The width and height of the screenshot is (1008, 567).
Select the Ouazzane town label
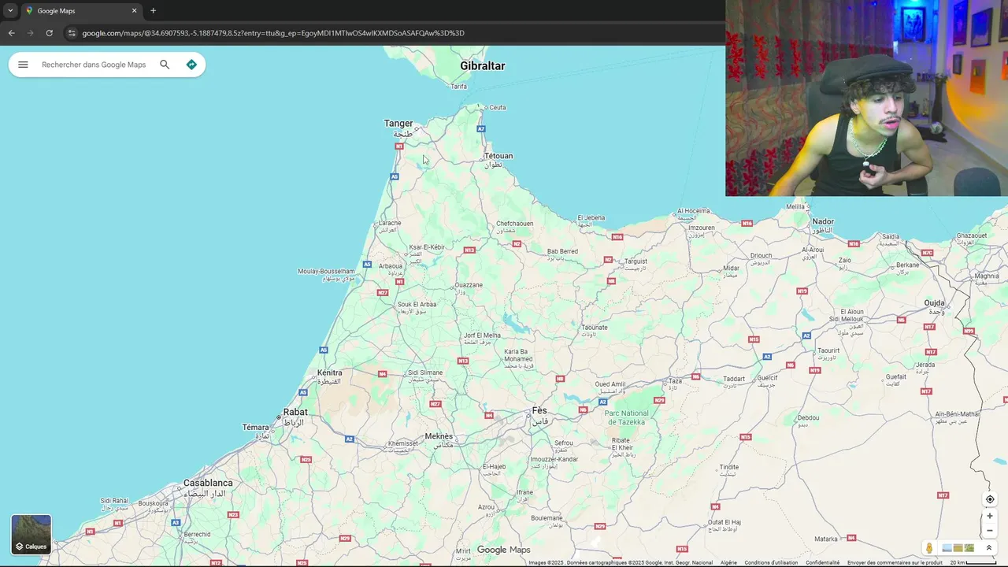pos(469,285)
